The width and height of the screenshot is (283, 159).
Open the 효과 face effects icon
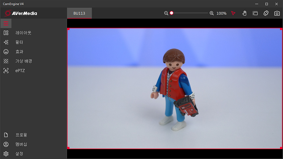coord(6,52)
